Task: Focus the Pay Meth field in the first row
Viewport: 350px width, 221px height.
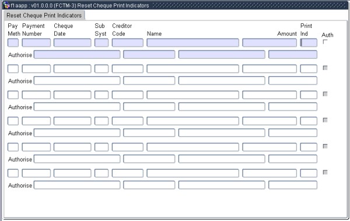Action: (x=13, y=43)
